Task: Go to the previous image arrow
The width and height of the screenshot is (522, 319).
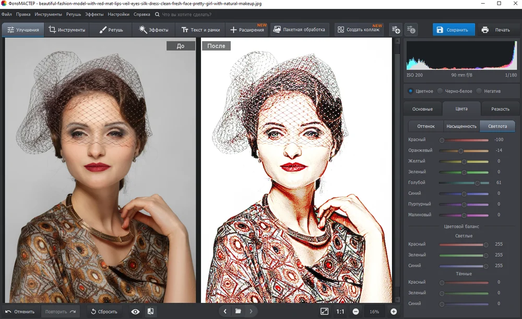Action: (225, 312)
